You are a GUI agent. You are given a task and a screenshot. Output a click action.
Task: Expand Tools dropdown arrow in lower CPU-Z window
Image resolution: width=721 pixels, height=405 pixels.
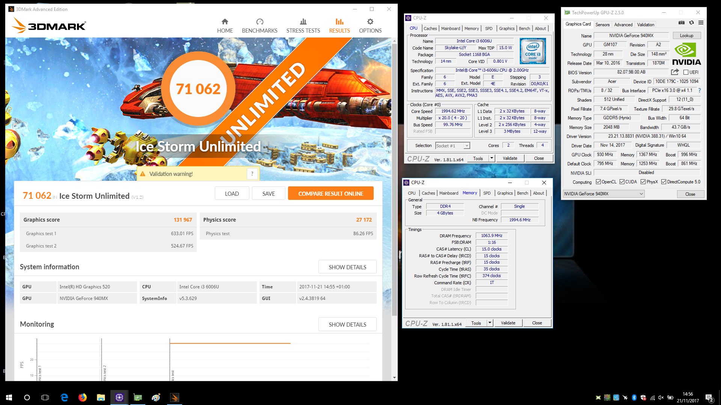coord(489,323)
